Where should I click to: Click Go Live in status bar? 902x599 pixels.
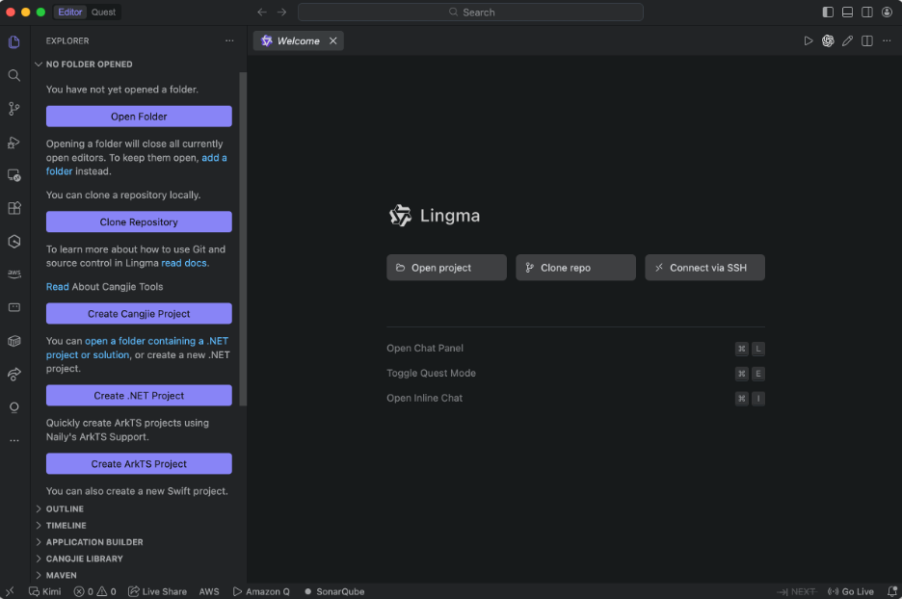pos(851,591)
